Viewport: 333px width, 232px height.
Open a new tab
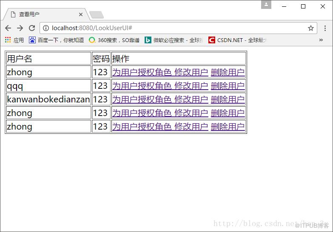click(x=97, y=14)
